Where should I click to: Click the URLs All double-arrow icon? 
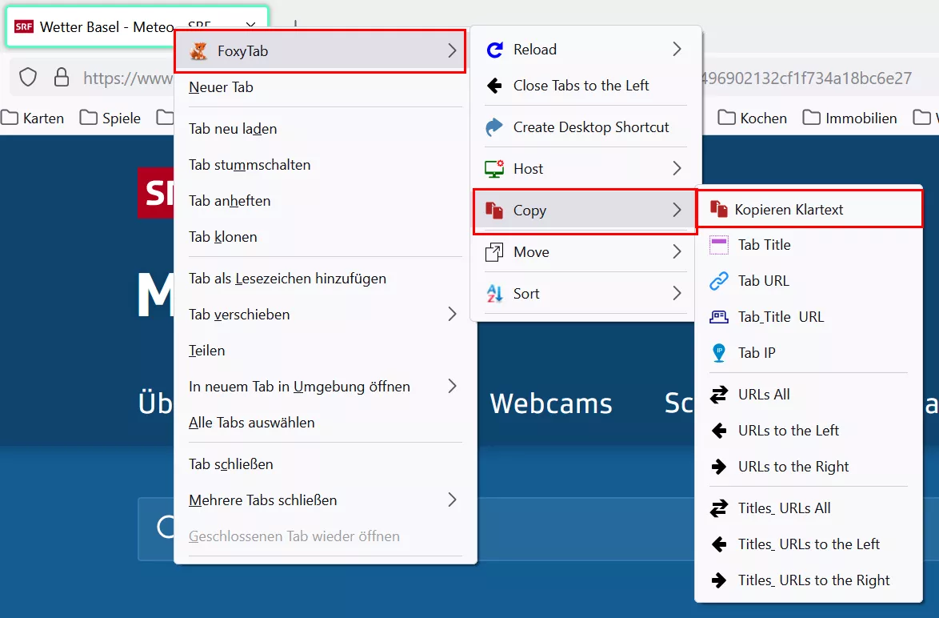point(718,394)
